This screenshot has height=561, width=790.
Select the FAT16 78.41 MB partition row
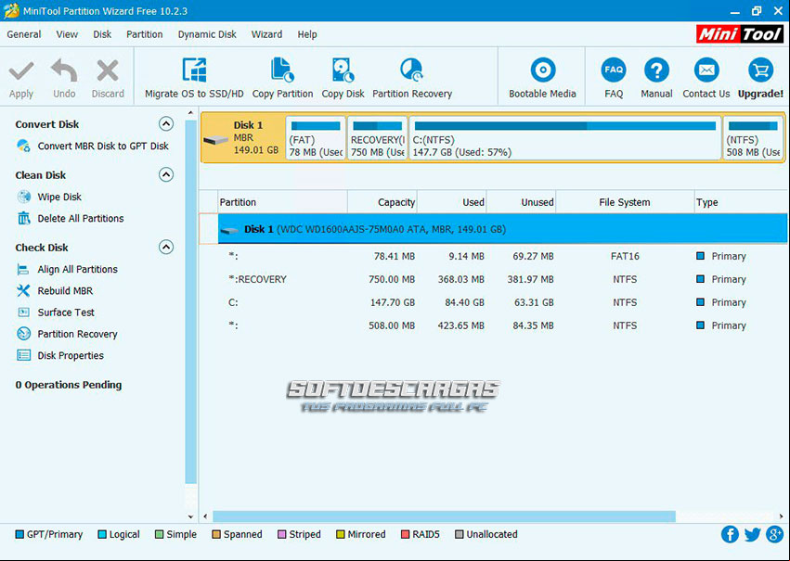[502, 256]
